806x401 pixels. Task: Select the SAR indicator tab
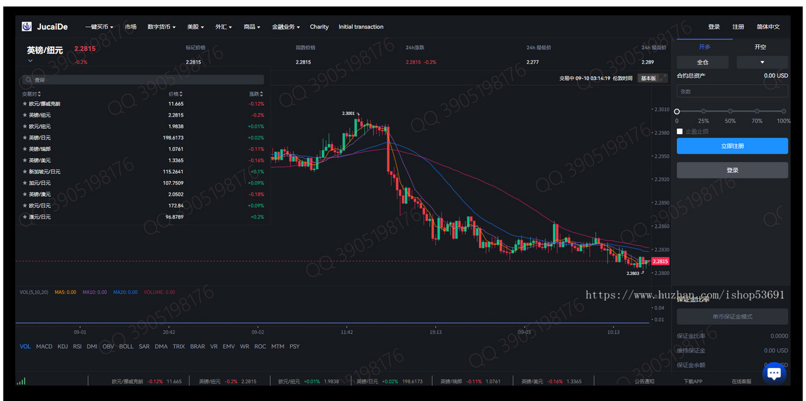144,347
